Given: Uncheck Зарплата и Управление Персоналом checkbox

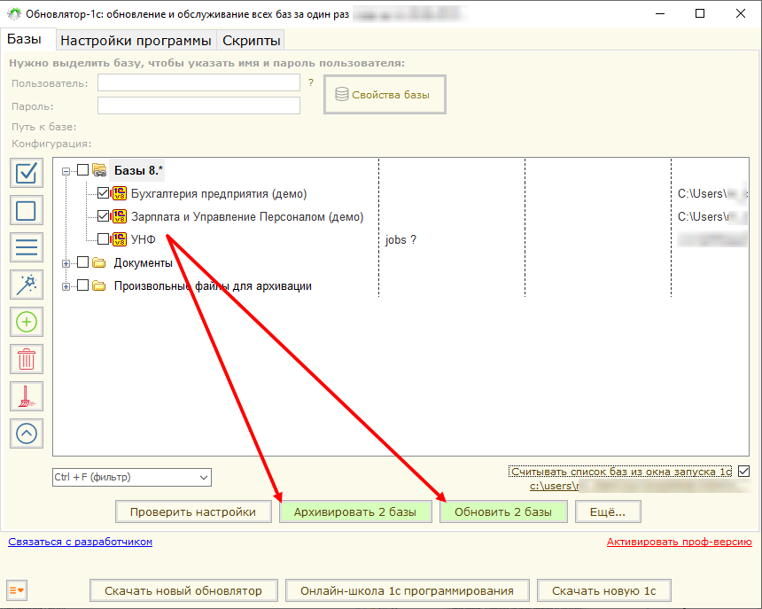Looking at the screenshot, I should [103, 215].
